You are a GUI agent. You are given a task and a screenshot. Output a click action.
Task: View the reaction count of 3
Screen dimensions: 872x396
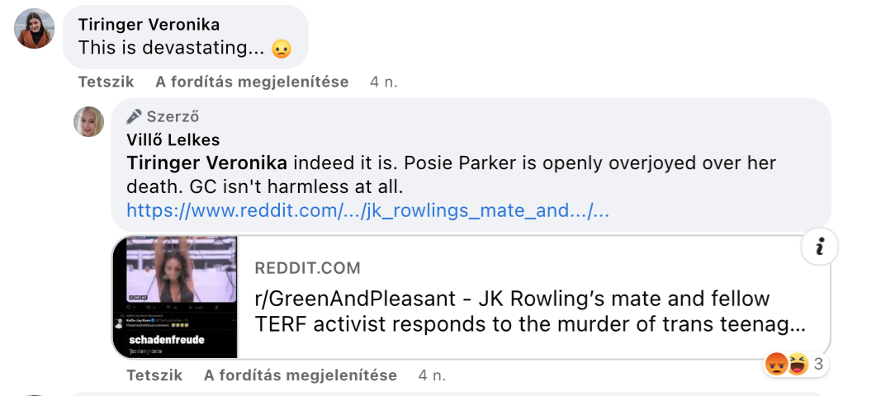[817, 364]
